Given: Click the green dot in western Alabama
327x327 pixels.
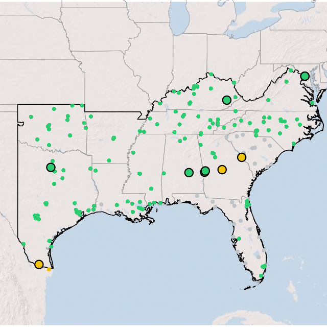Looking at the screenshot, I should point(164,173).
